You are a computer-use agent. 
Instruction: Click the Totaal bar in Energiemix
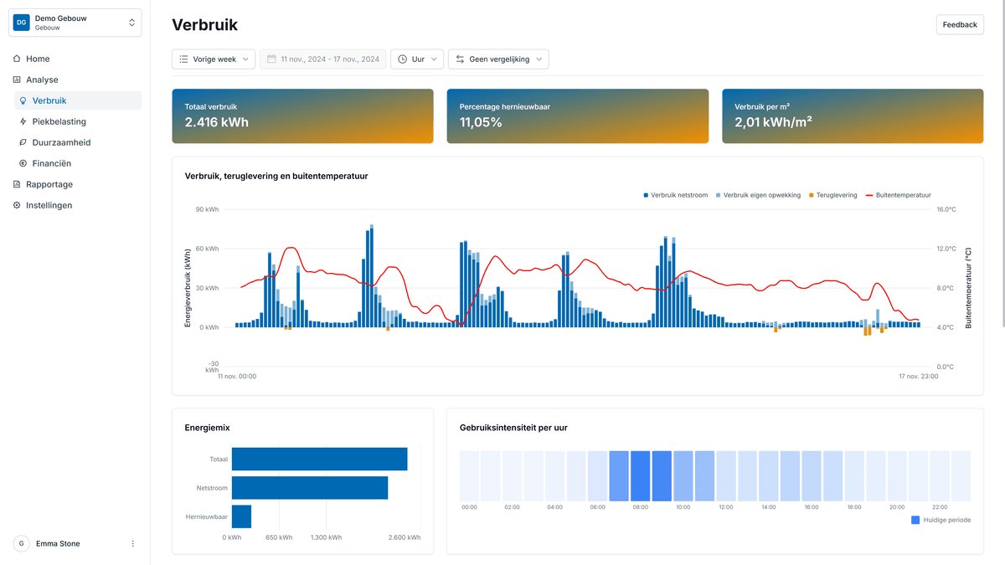click(x=320, y=459)
